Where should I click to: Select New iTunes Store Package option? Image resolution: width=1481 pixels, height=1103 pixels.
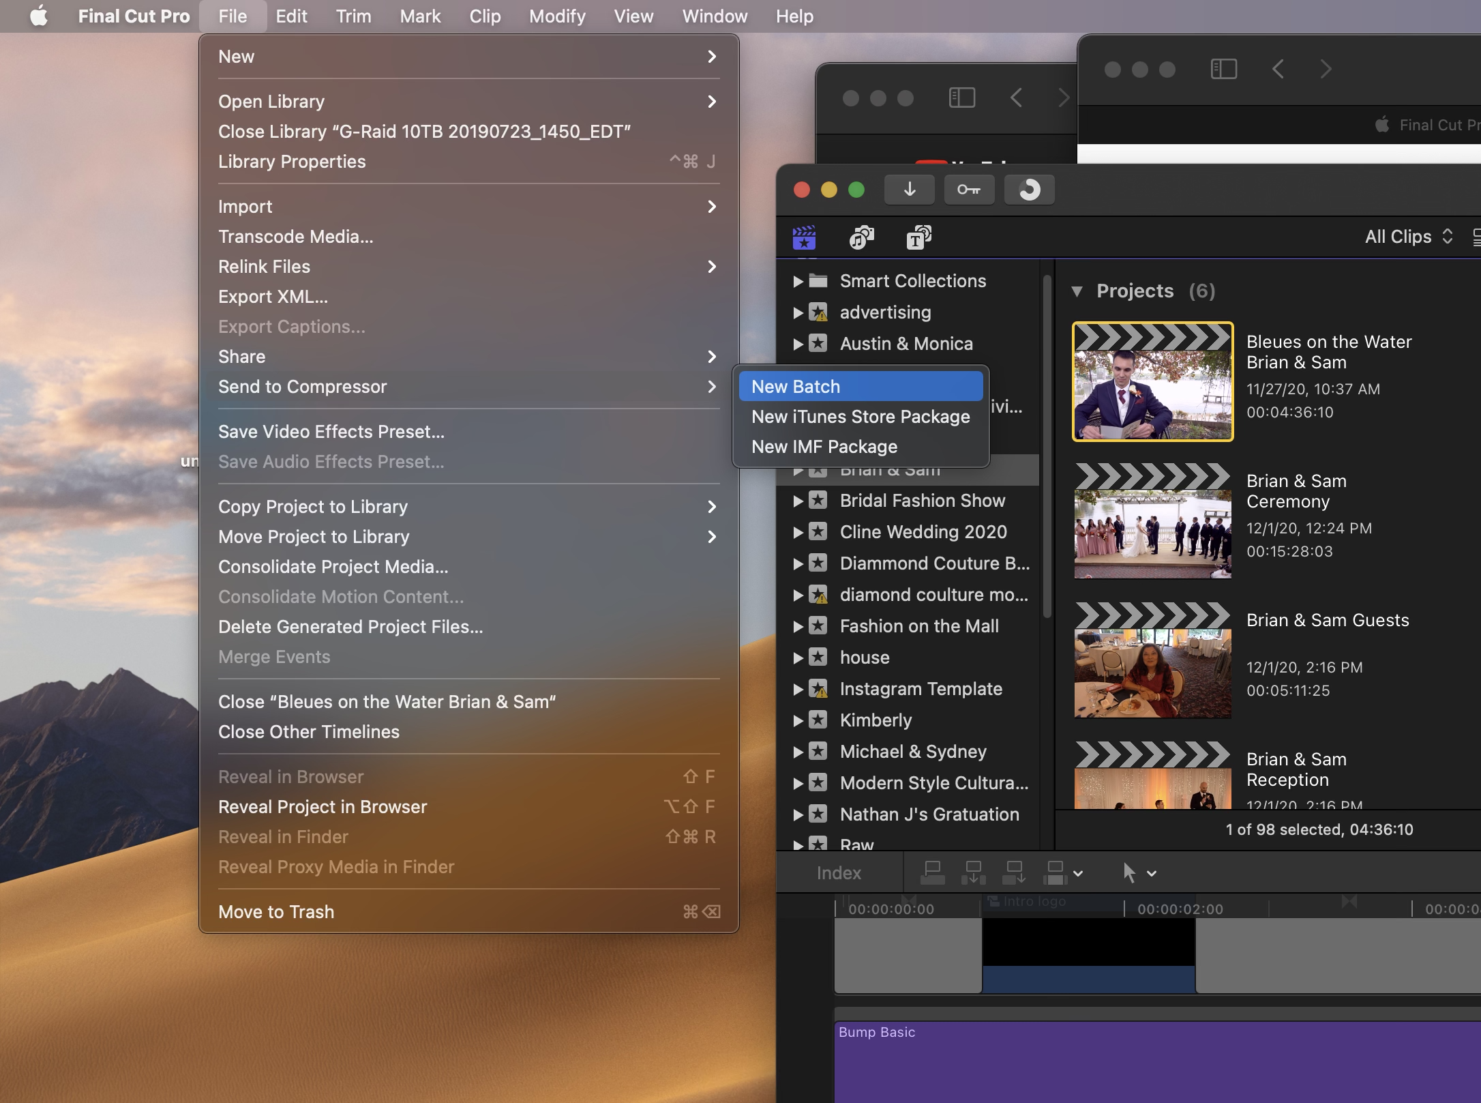[x=861, y=417]
